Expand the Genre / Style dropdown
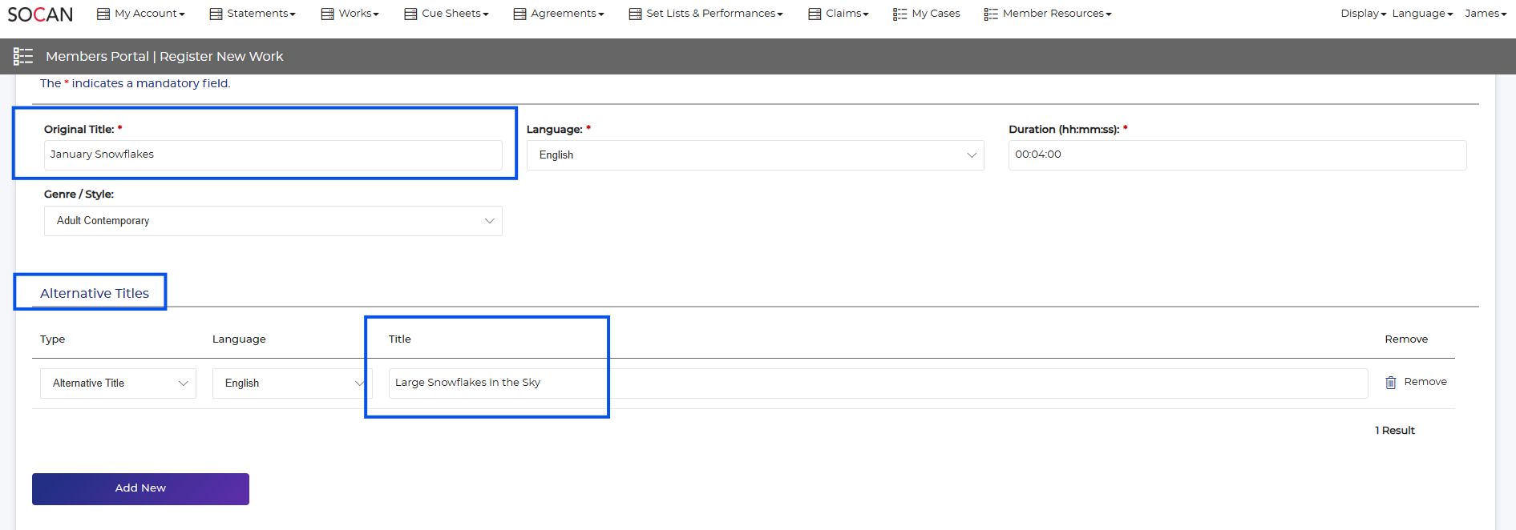Screen dimensions: 1516x530 point(273,221)
